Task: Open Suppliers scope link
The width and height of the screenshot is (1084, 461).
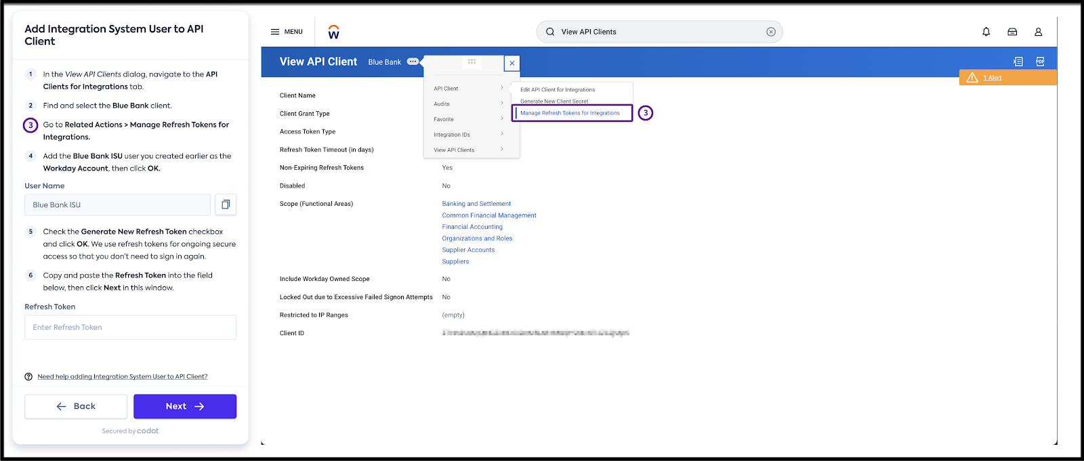Action: (455, 261)
